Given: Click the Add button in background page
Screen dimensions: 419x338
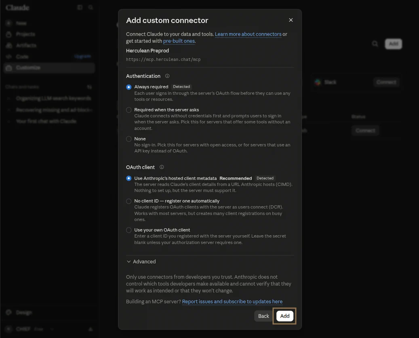Looking at the screenshot, I should 394,44.
